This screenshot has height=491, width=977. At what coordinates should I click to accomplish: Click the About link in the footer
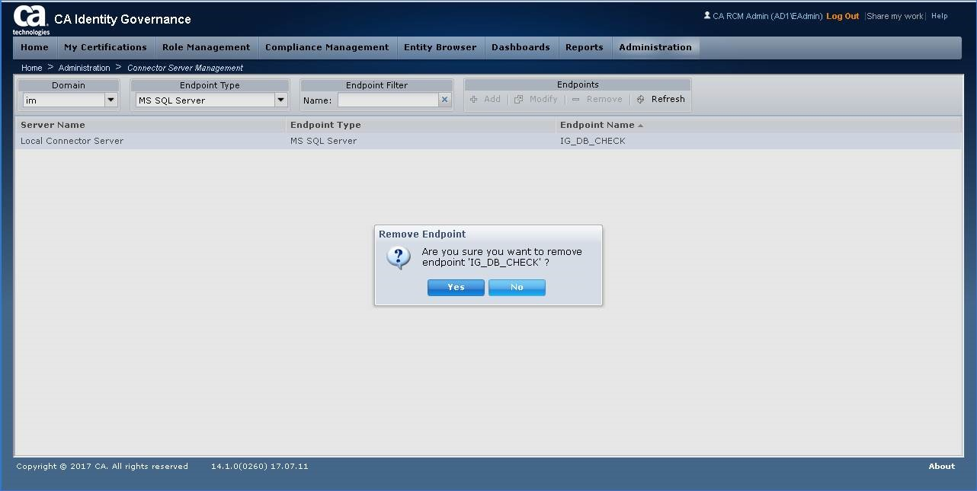(942, 467)
